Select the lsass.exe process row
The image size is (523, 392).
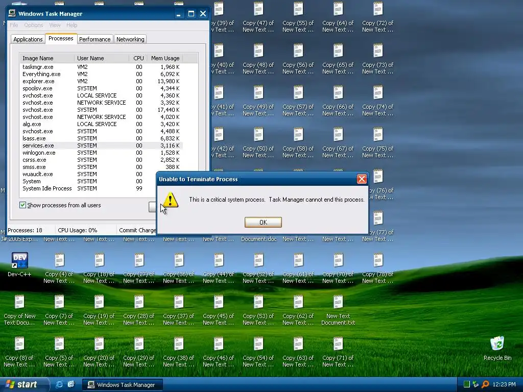[x=101, y=138]
